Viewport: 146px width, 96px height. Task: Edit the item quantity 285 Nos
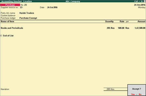pos(111,28)
